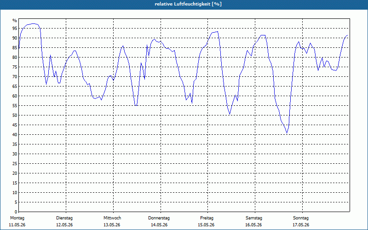Click the '%' unit label on the axis
This screenshot has width=368, height=230.
tap(15, 21)
